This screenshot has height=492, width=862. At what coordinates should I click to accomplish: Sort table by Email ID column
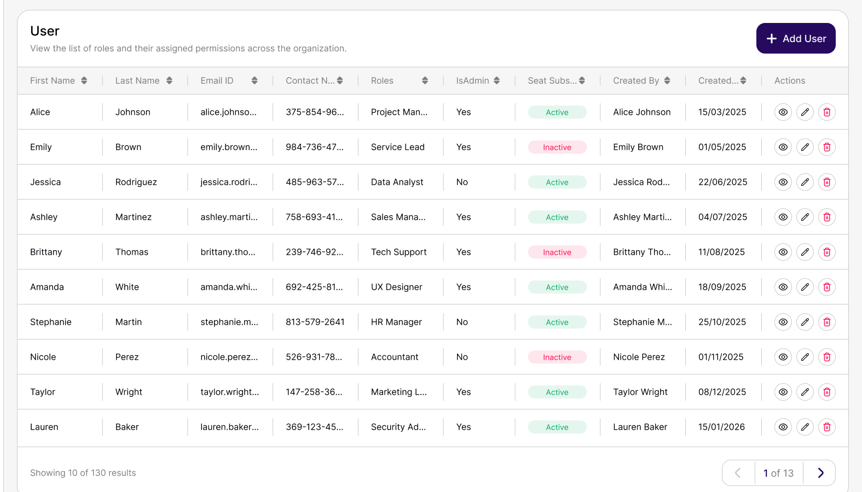click(x=254, y=80)
